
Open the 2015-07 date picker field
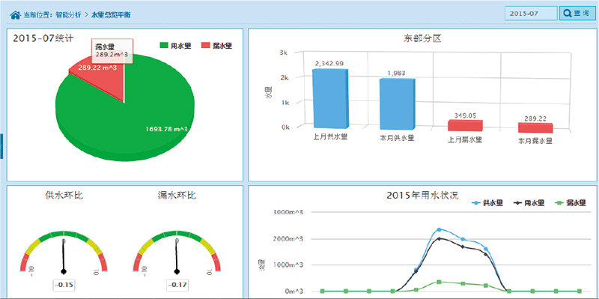531,13
